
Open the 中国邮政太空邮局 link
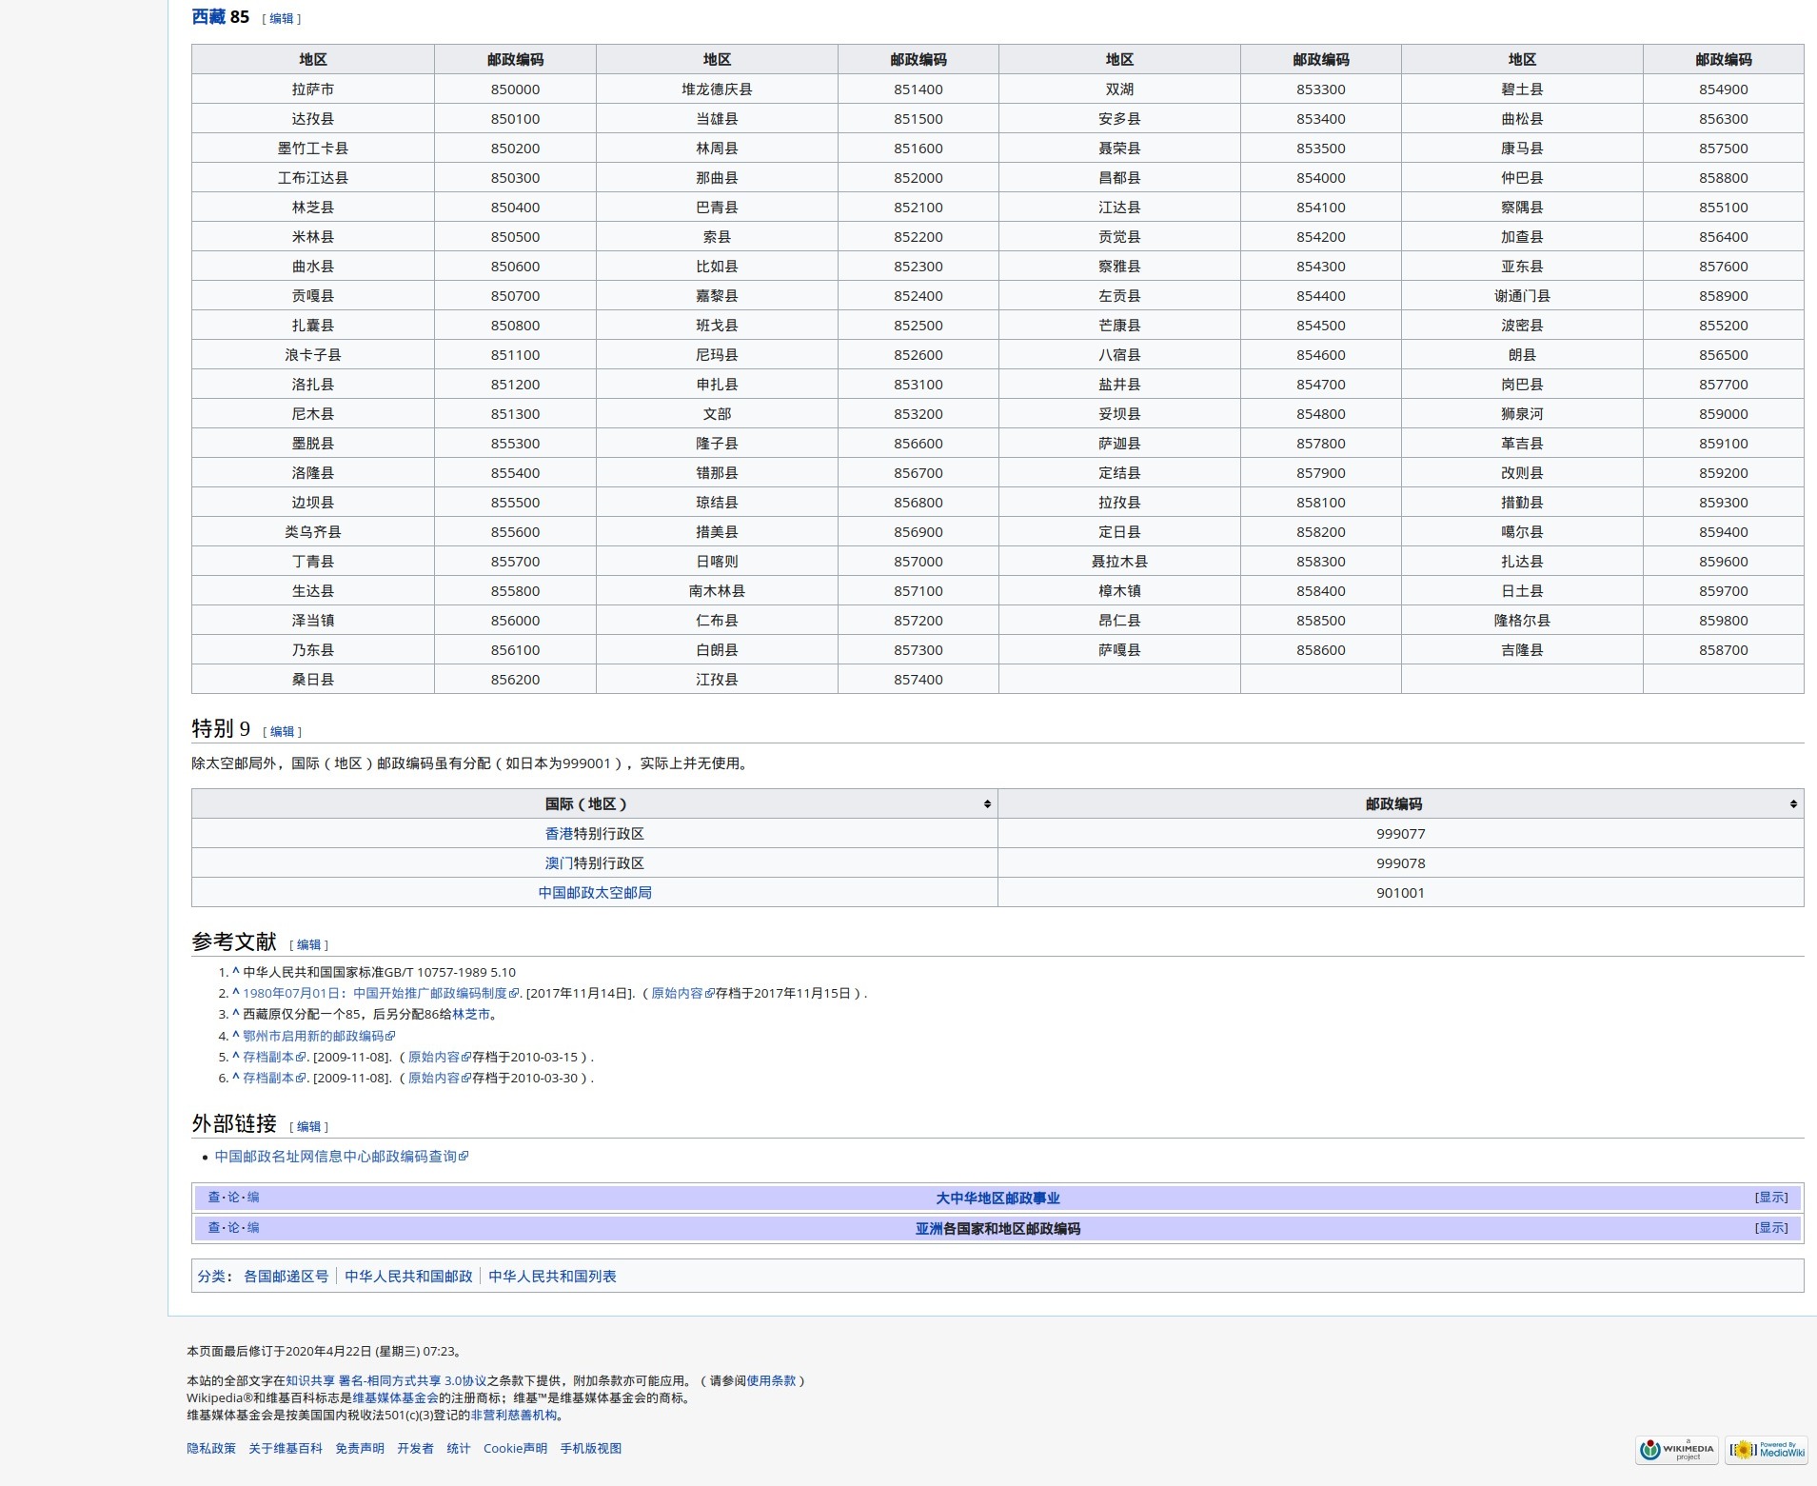pos(595,893)
